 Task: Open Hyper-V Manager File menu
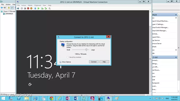2,4
